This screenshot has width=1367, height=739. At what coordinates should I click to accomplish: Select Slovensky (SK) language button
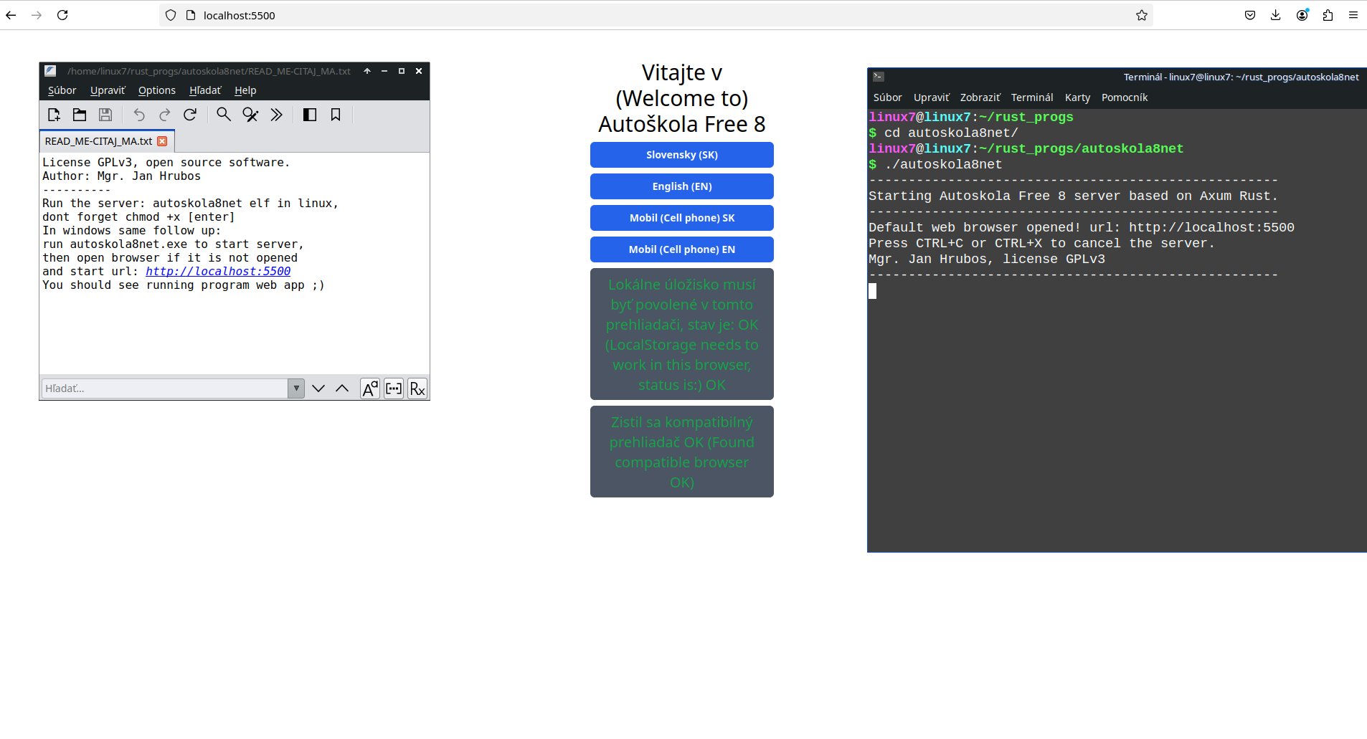pyautogui.click(x=681, y=155)
